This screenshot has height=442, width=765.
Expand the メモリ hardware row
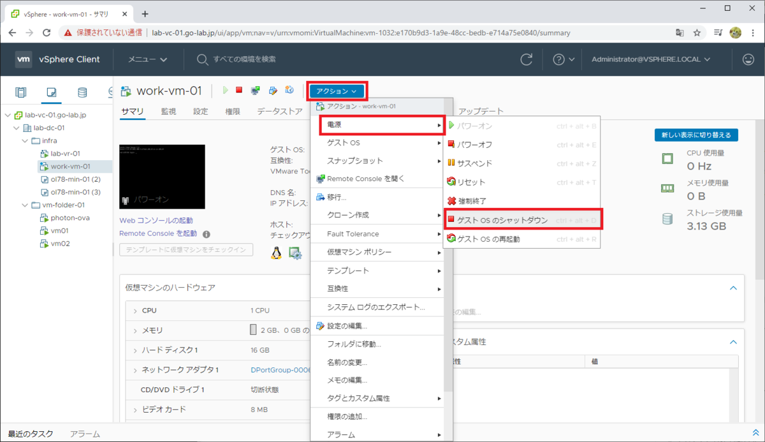[x=135, y=330]
